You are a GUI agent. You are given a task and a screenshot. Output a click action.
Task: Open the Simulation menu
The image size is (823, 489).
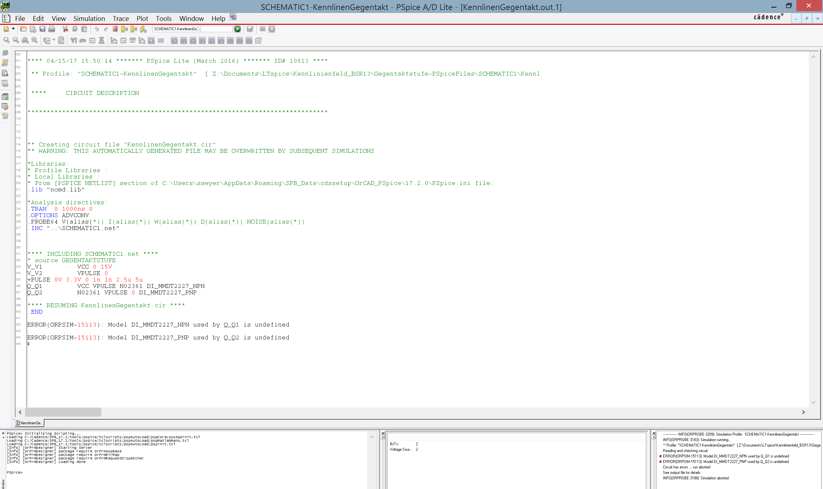coord(89,18)
